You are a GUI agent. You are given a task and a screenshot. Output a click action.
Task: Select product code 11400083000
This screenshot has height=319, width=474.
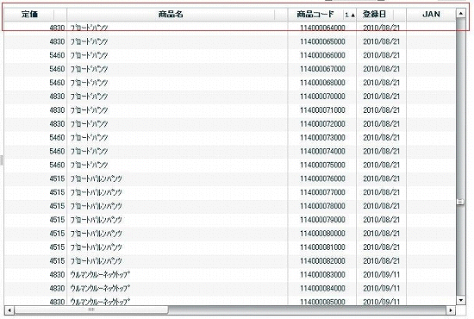(x=322, y=274)
